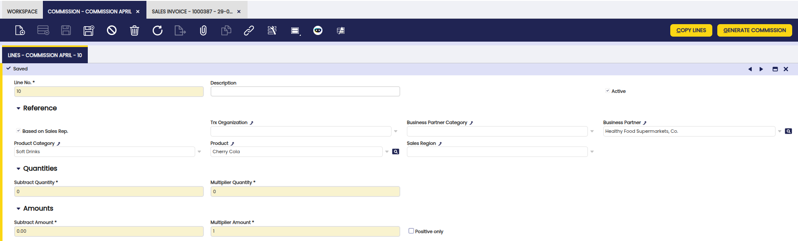The image size is (798, 241).
Task: Enable the Positive only checkbox
Action: tap(411, 231)
